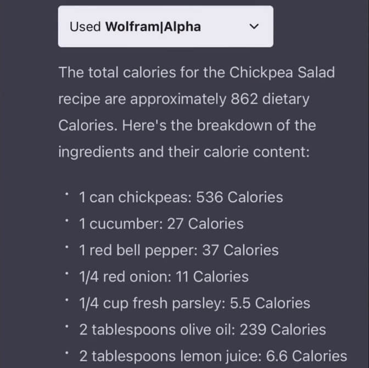Select the red bell pepper calorie line
The height and width of the screenshot is (368, 369).
click(x=178, y=250)
